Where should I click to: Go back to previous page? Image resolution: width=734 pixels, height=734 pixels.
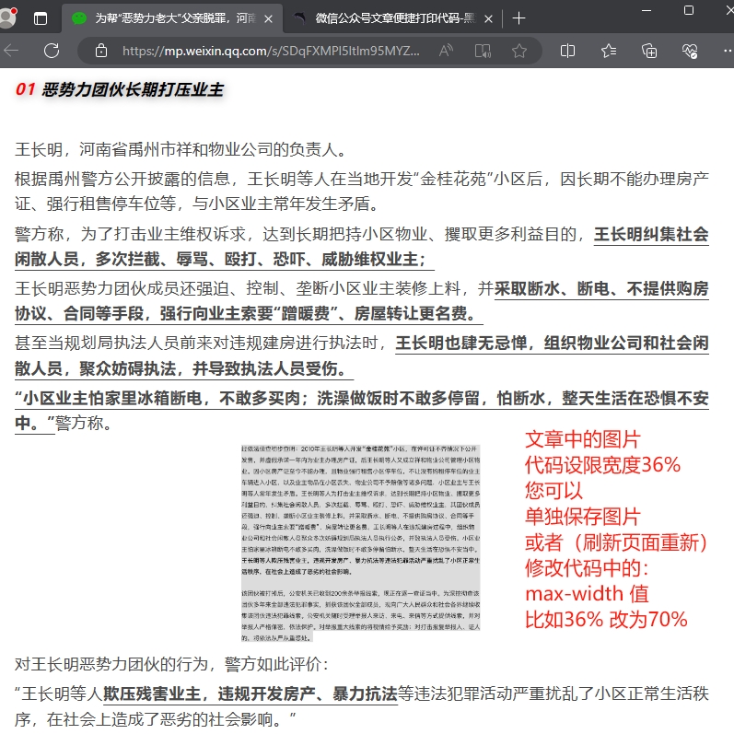(x=11, y=51)
